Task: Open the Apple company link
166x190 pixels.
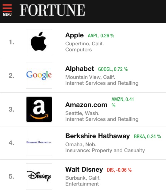Action: 74,35
